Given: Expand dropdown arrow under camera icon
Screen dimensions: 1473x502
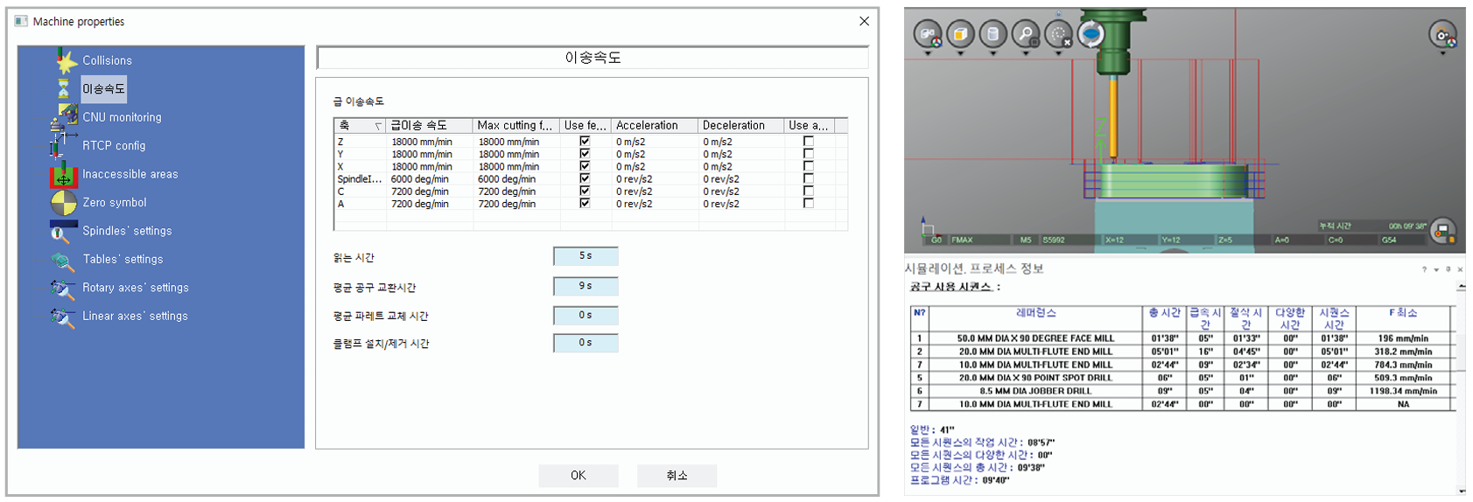Looking at the screenshot, I should click(x=1442, y=54).
